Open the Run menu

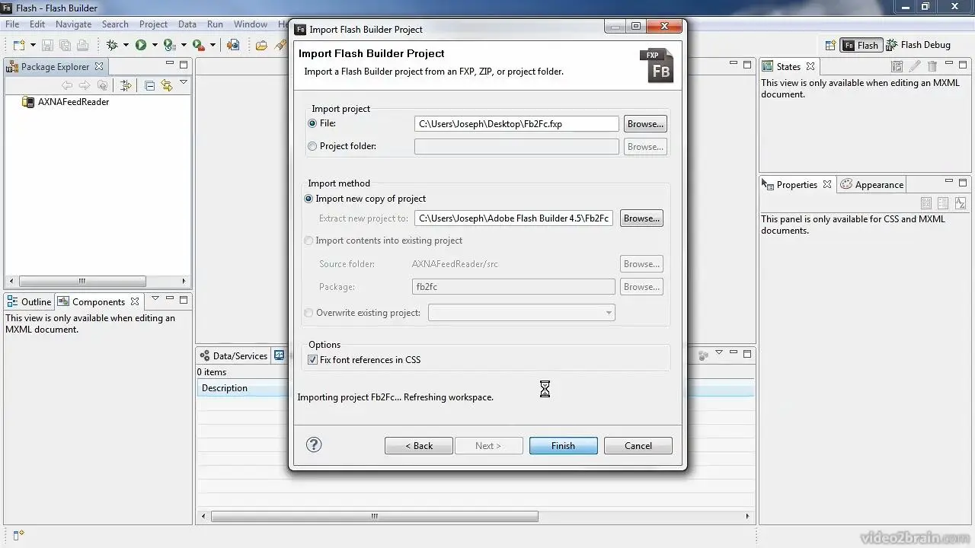point(215,24)
